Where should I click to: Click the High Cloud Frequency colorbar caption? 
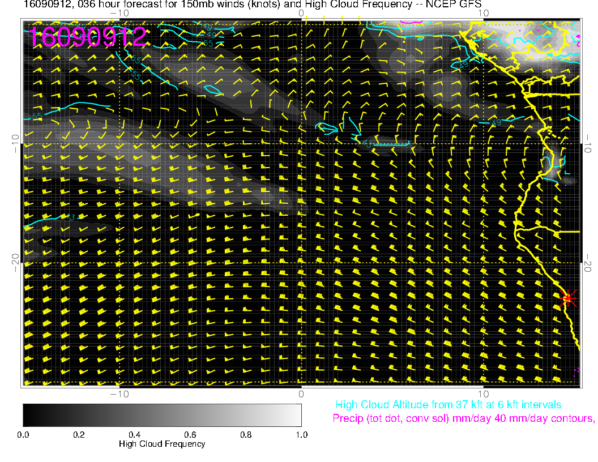162,444
